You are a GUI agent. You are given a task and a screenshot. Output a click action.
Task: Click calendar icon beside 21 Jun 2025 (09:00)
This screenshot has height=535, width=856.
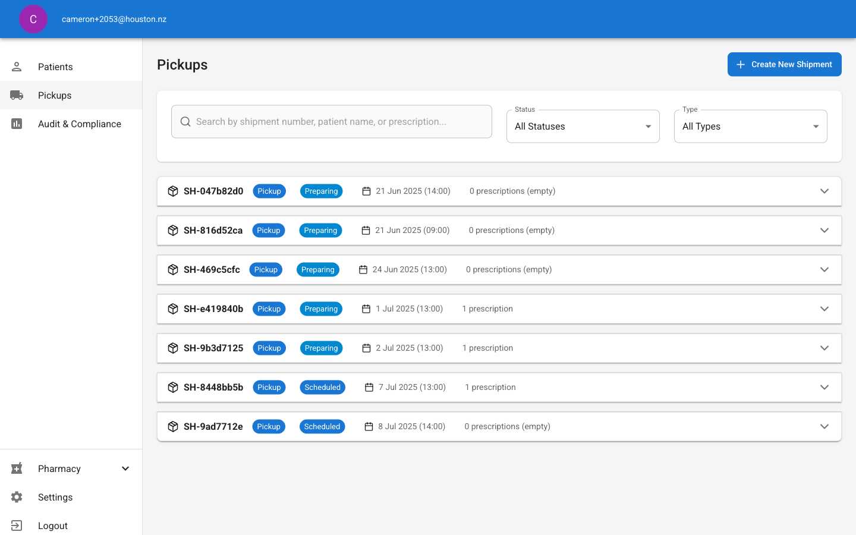point(366,230)
